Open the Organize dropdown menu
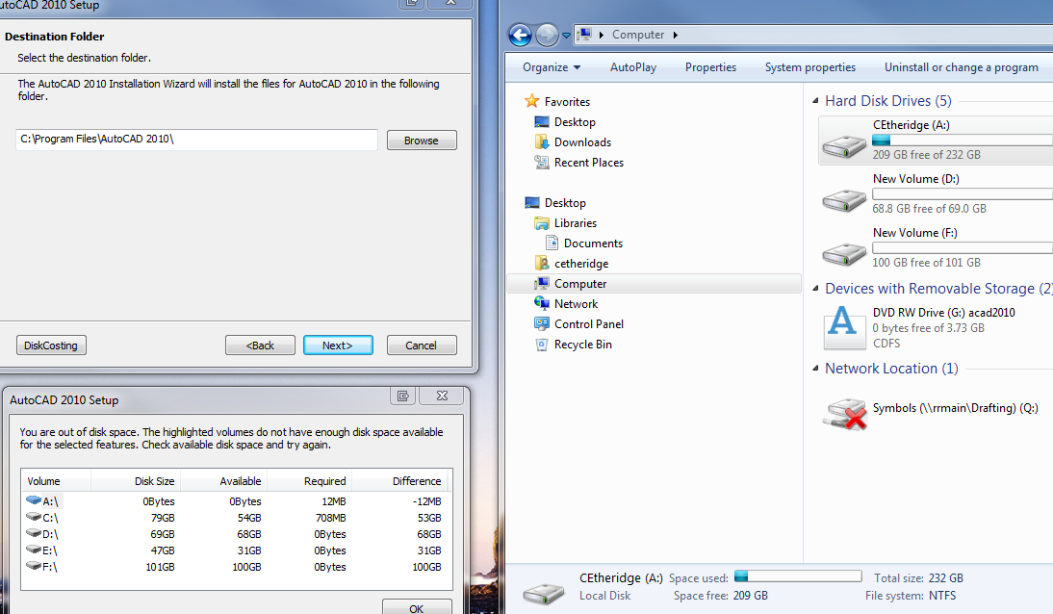This screenshot has height=614, width=1053. pyautogui.click(x=551, y=67)
